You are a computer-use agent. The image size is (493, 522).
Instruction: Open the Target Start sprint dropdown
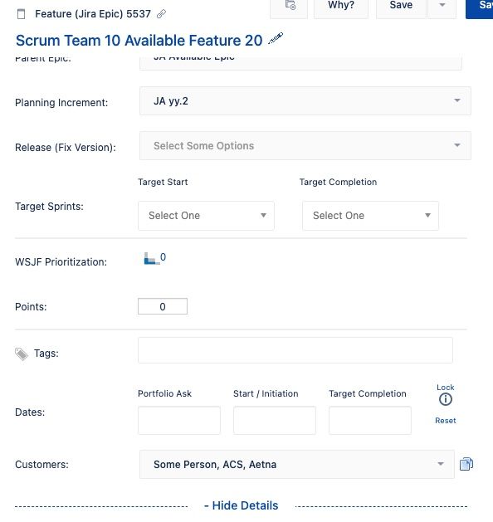pos(206,216)
